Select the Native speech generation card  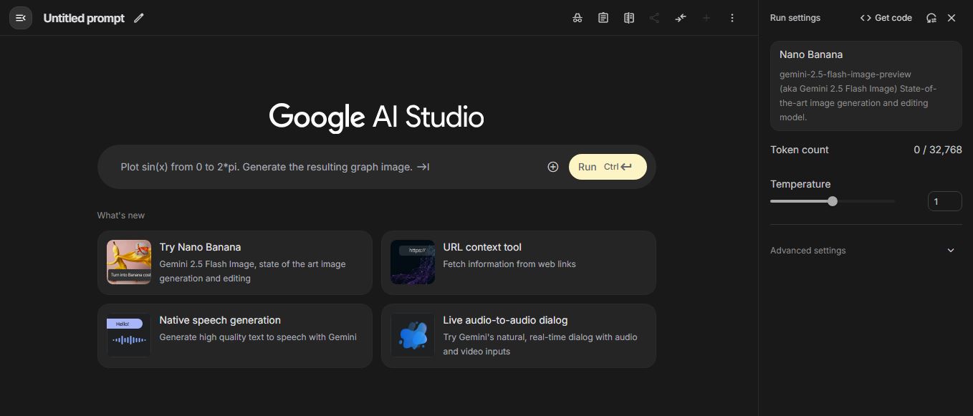(235, 336)
